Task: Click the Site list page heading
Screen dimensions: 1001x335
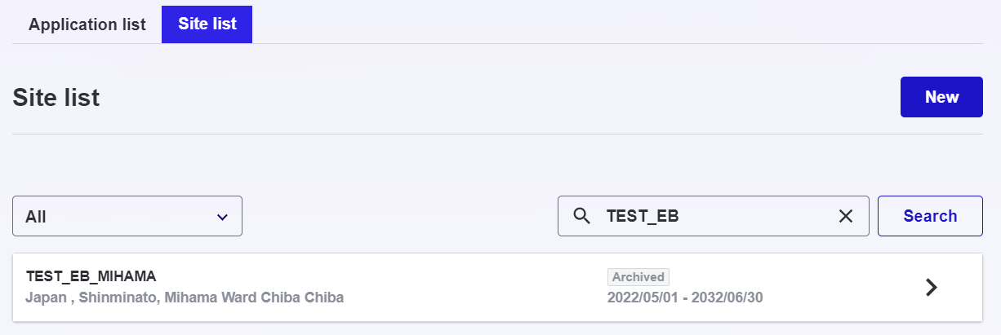Action: pyautogui.click(x=56, y=98)
